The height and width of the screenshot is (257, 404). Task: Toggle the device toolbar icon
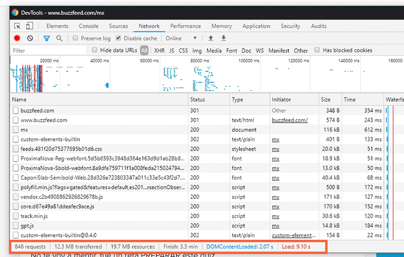(x=30, y=26)
